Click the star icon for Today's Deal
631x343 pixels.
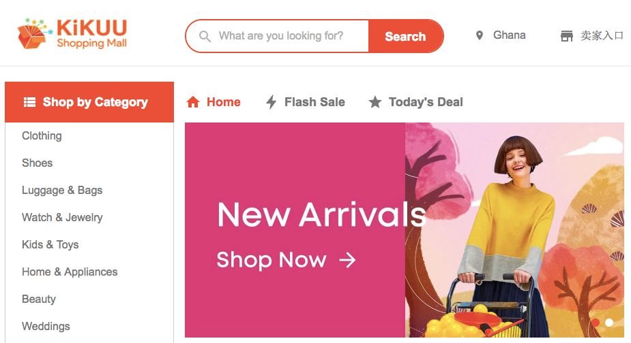(x=375, y=102)
